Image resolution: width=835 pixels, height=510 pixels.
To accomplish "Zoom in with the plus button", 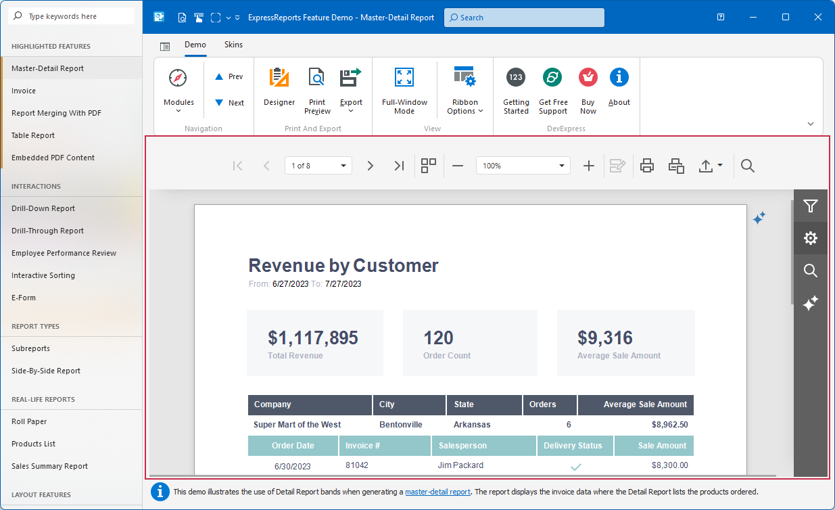I will tap(589, 166).
